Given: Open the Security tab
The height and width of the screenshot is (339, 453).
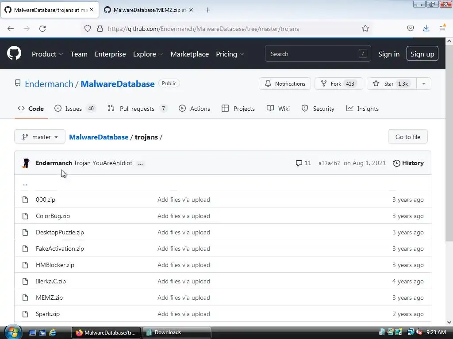Looking at the screenshot, I should (x=318, y=109).
